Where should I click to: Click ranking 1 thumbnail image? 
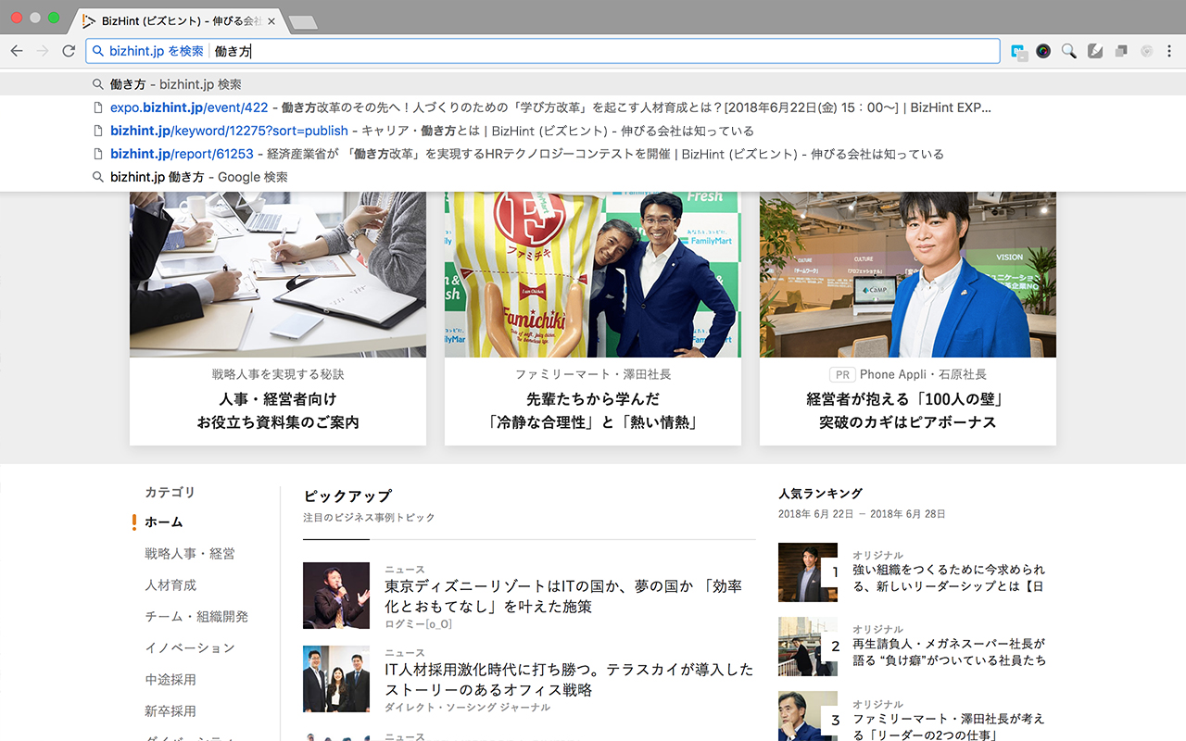click(x=808, y=572)
